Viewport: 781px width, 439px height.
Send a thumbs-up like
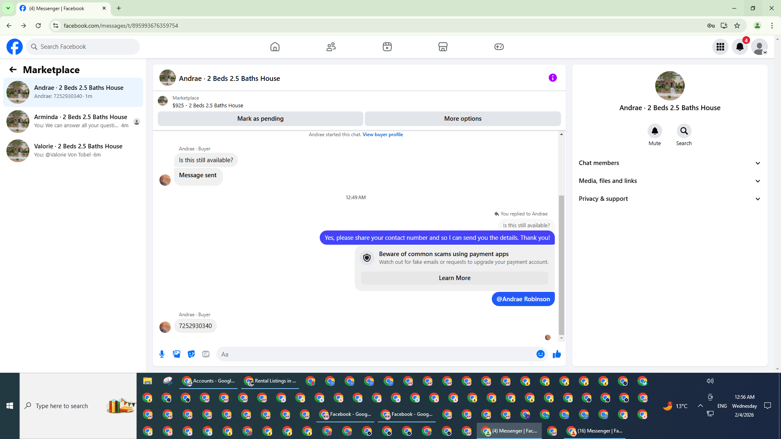click(556, 354)
